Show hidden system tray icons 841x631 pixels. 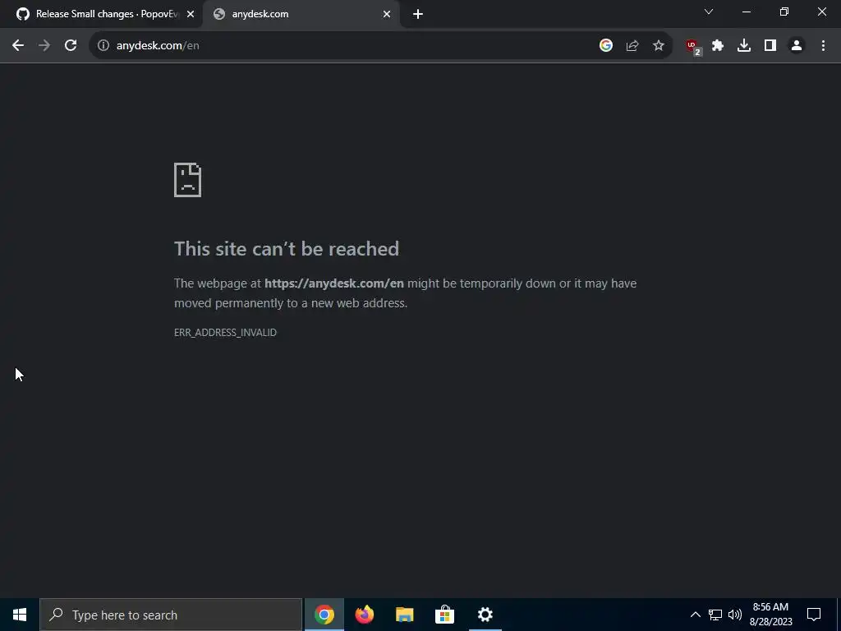click(695, 615)
